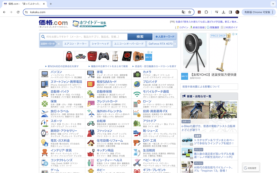Screen dimensions: 277x173
Task: Select the 靴・シューズ sneaker icon
Action: 137,133
